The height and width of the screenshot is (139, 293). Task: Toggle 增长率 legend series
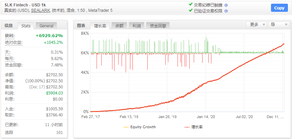[193, 127]
